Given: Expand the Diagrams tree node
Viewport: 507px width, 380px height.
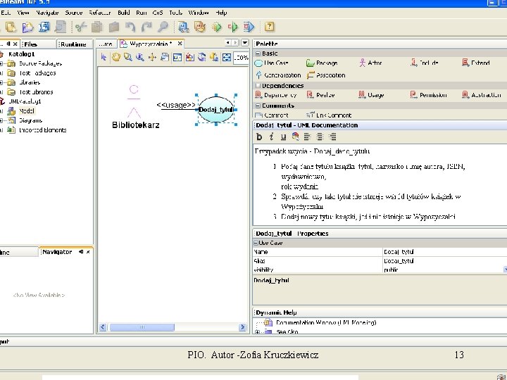Looking at the screenshot, I should [x=1, y=120].
